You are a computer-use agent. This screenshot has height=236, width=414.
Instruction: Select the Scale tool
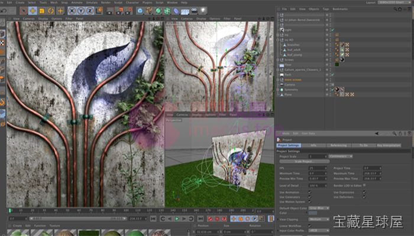42,11
